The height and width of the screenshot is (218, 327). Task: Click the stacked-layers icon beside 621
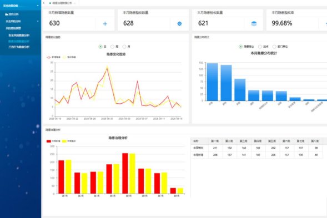(254, 23)
